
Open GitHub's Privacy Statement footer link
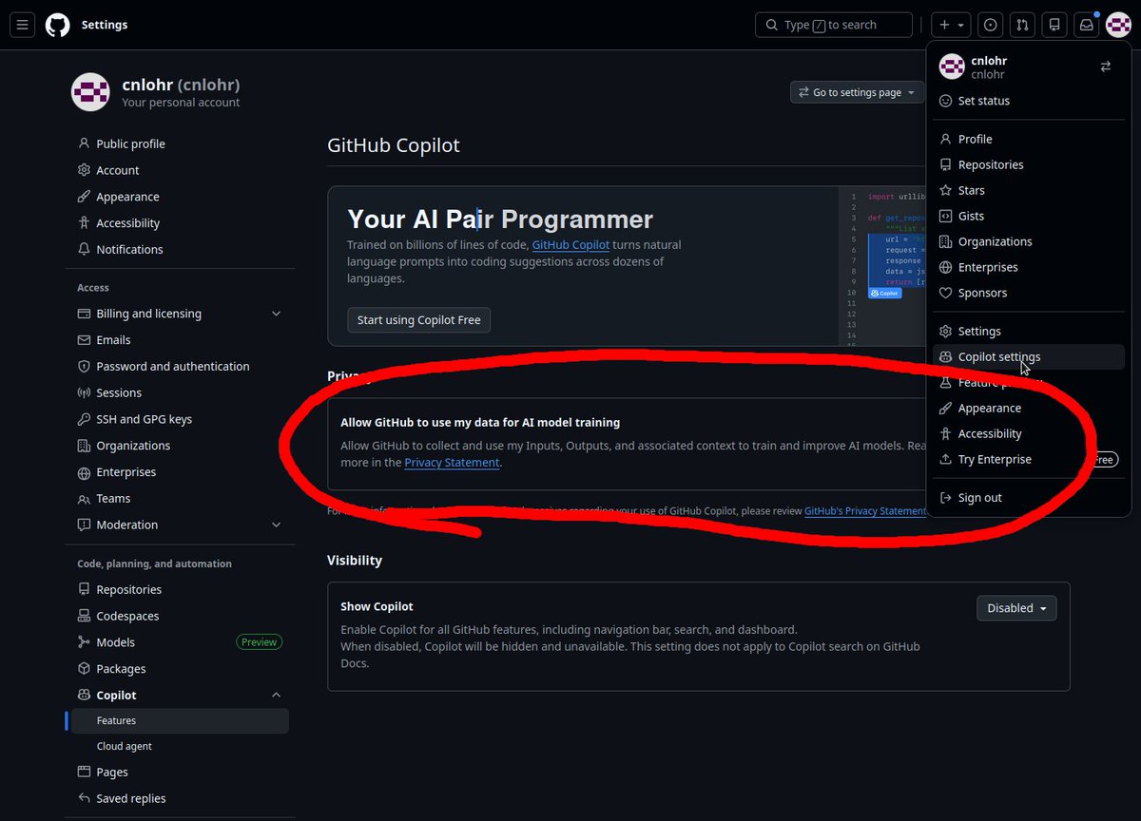pos(864,510)
